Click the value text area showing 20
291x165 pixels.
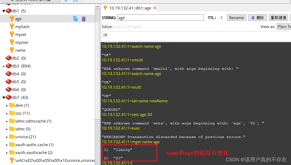(196, 36)
